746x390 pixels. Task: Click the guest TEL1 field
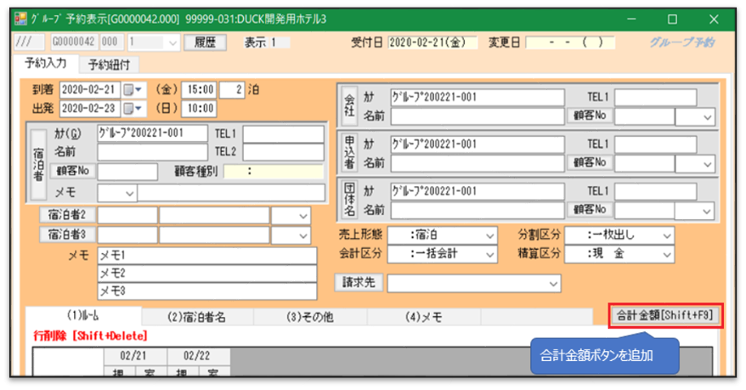[283, 134]
